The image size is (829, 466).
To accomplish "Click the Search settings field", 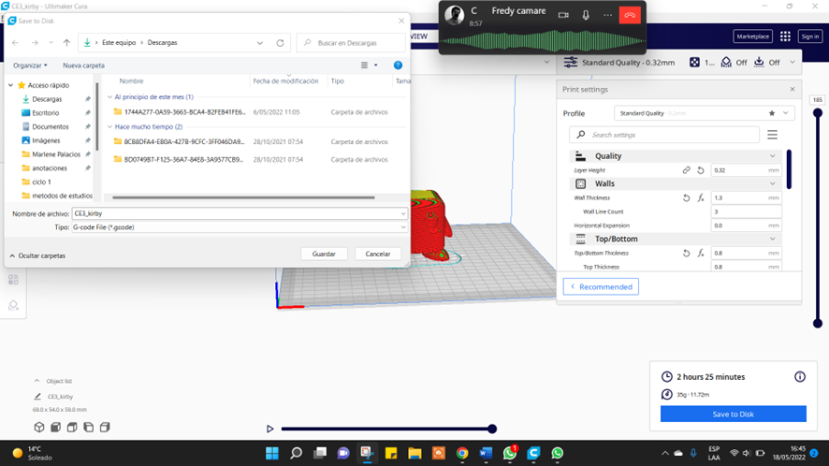I will 664,135.
